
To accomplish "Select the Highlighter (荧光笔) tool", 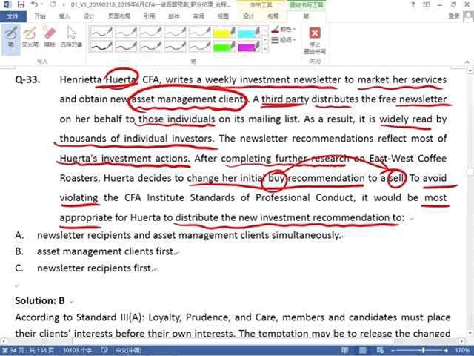I will tap(30, 37).
